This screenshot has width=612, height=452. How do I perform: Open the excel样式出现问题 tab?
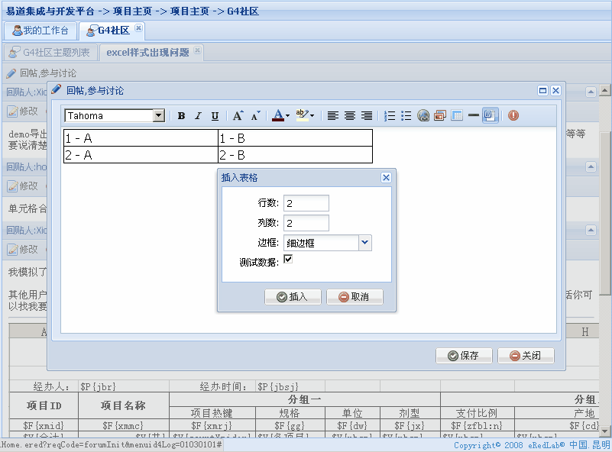pos(149,53)
